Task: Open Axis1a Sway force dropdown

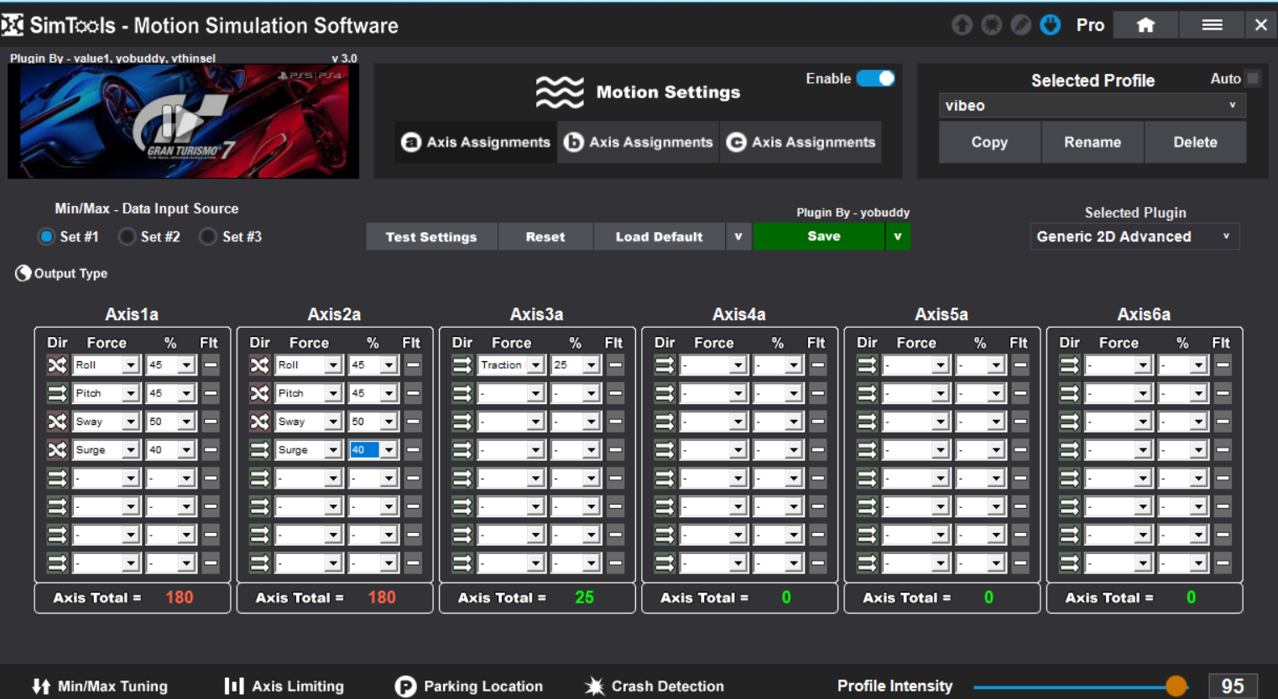Action: coord(130,422)
